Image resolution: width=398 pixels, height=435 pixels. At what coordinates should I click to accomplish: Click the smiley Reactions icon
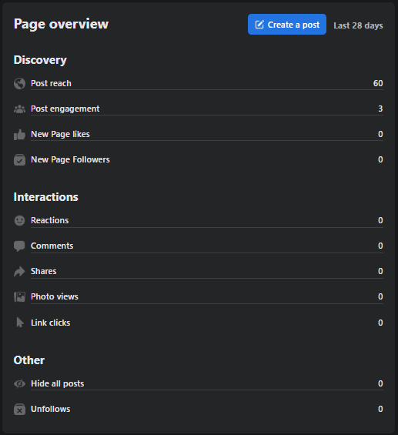point(19,220)
